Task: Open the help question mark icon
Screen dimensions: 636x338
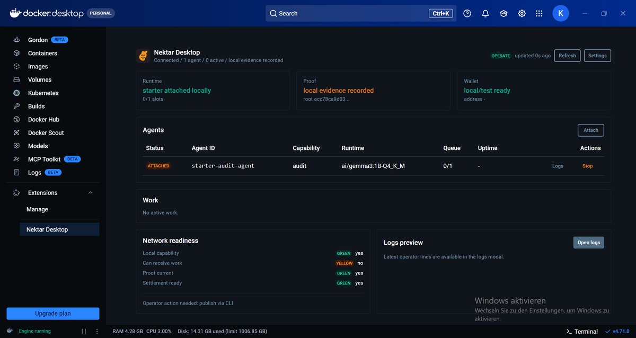Action: click(x=467, y=13)
